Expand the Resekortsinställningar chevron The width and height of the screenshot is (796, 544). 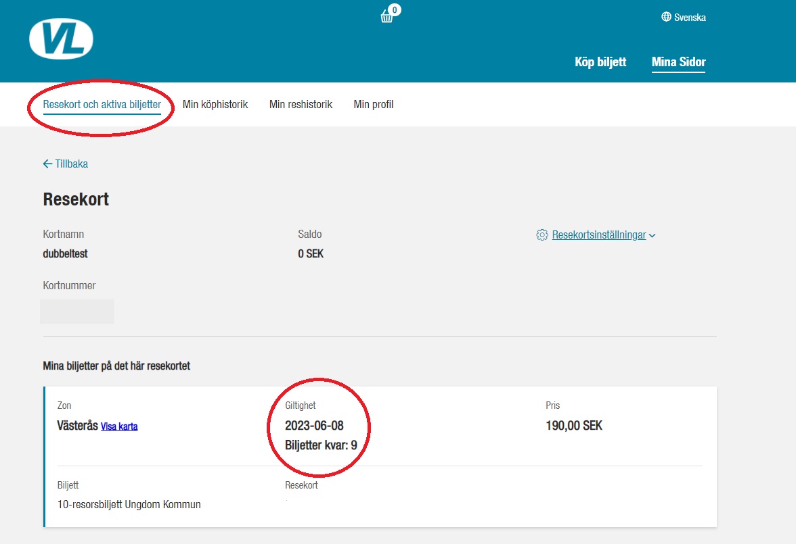[653, 236]
